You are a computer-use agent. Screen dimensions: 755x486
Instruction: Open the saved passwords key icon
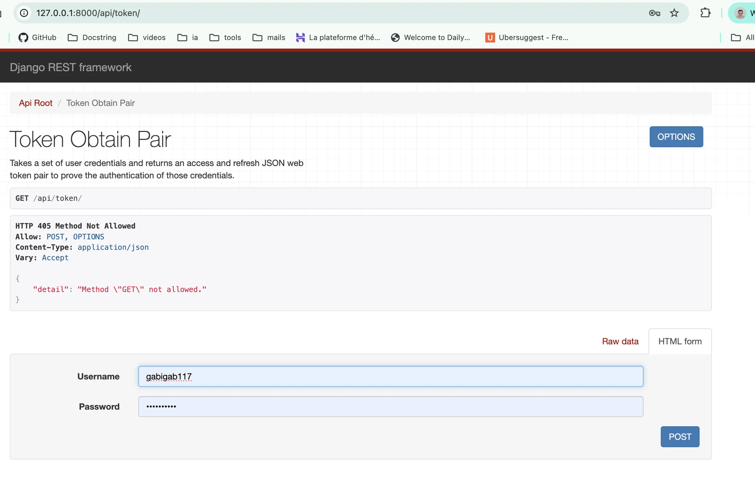coord(654,13)
